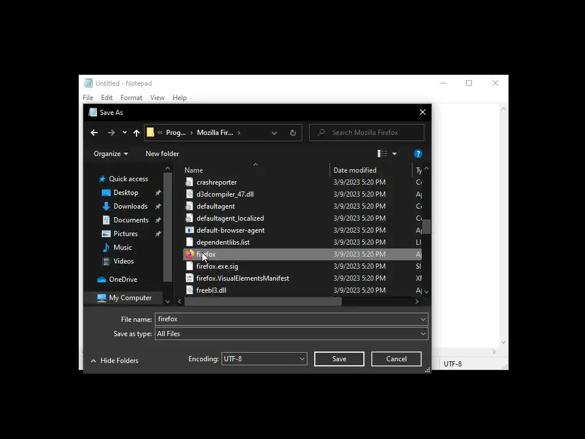The height and width of the screenshot is (439, 585).
Task: Change the view layout icon
Action: coord(382,154)
